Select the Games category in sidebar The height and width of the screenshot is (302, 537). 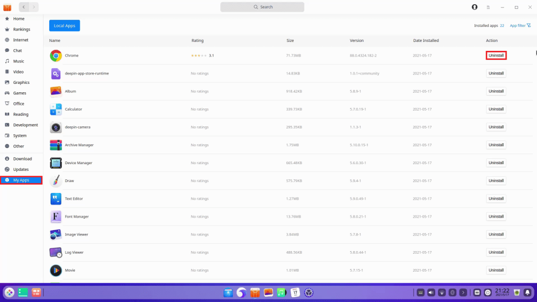point(19,93)
